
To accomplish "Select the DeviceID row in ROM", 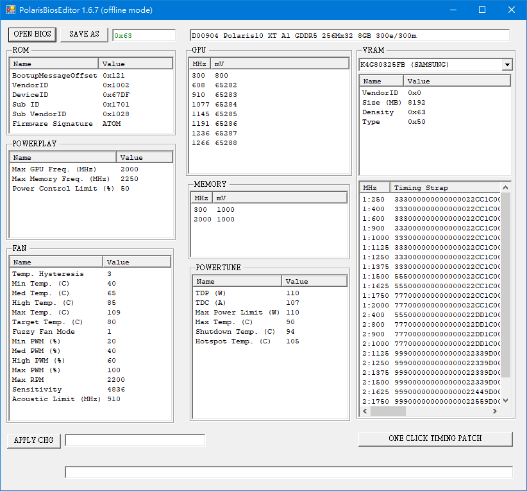I will pyautogui.click(x=91, y=95).
